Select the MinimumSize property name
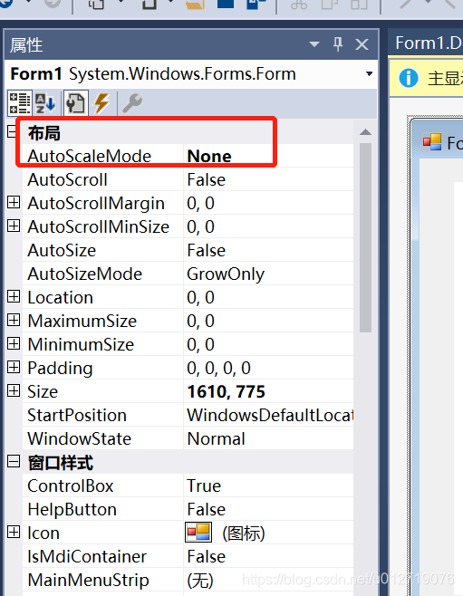Image resolution: width=463 pixels, height=596 pixels. (x=81, y=345)
